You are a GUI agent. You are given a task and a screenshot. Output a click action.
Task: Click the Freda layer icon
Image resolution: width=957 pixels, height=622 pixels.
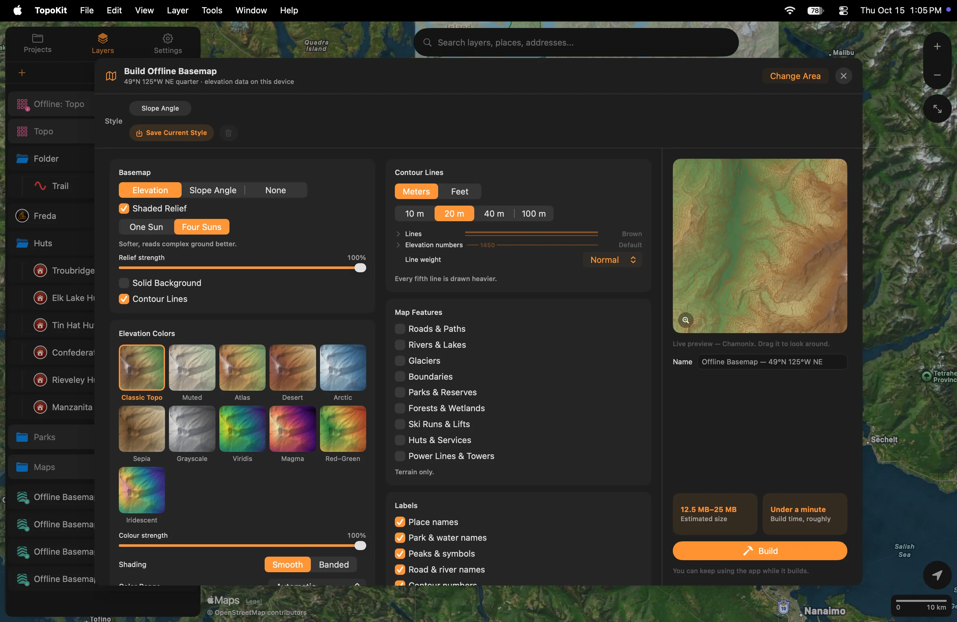pos(22,216)
